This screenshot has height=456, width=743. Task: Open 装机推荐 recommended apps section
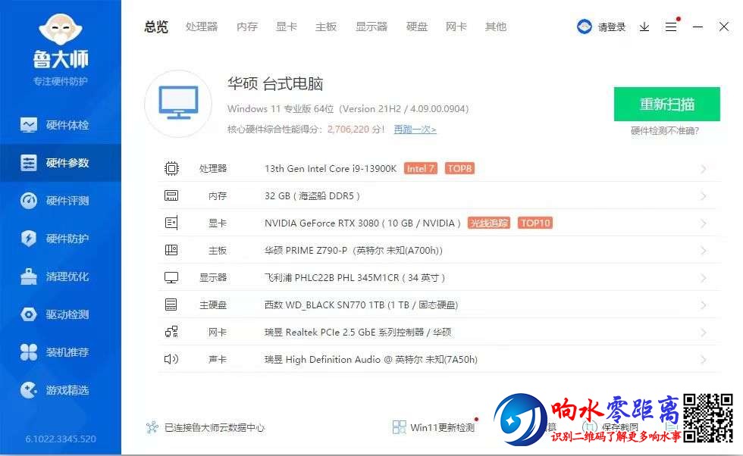coord(61,352)
